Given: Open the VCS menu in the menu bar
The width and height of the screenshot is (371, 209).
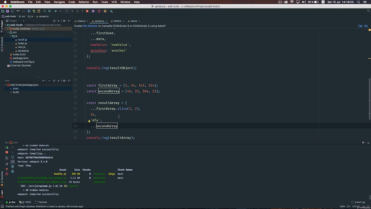Looking at the screenshot, I should coord(114,2).
